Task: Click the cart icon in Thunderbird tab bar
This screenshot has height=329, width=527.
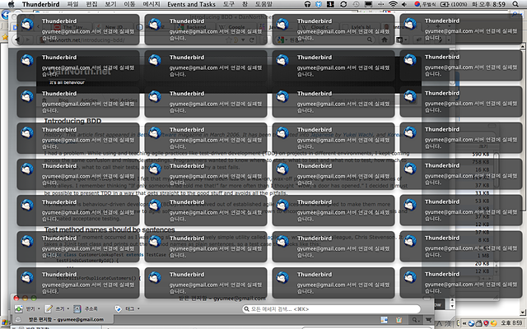Action: (428, 320)
